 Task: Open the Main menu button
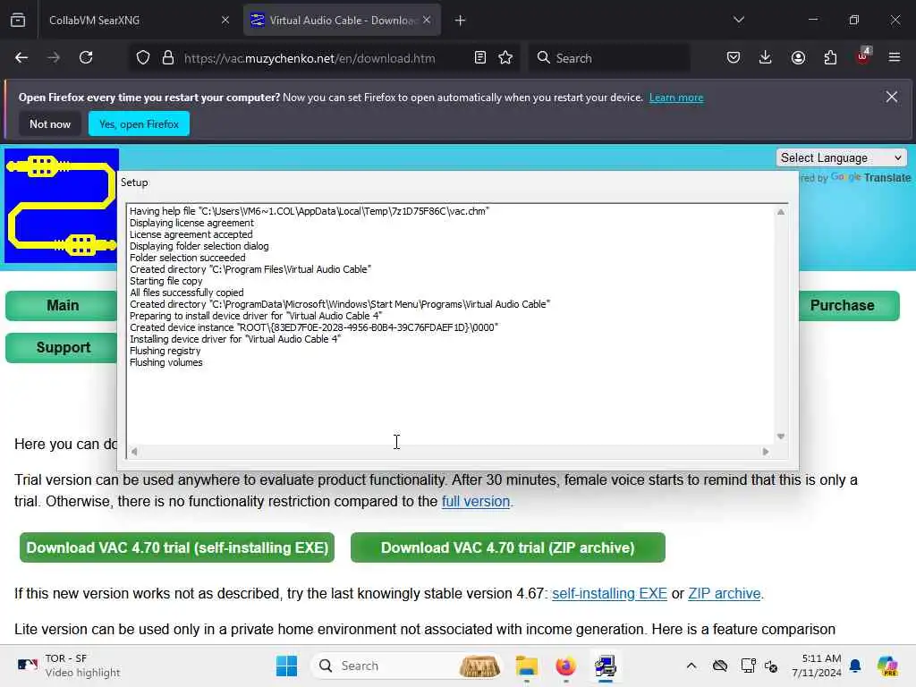pos(63,306)
